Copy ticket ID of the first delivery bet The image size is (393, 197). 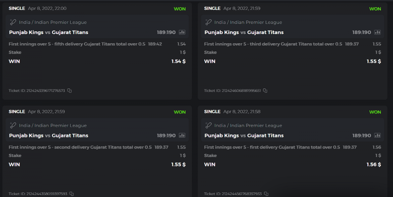[266, 194]
